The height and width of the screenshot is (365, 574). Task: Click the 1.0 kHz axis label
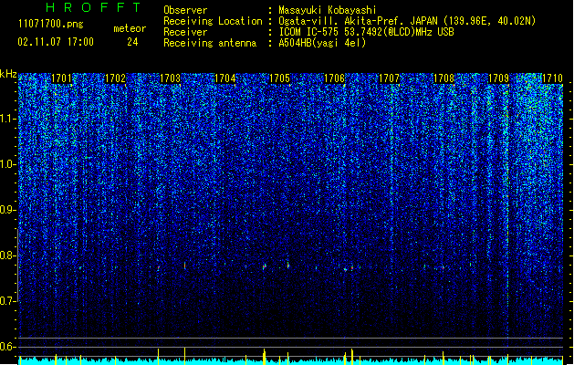8,164
